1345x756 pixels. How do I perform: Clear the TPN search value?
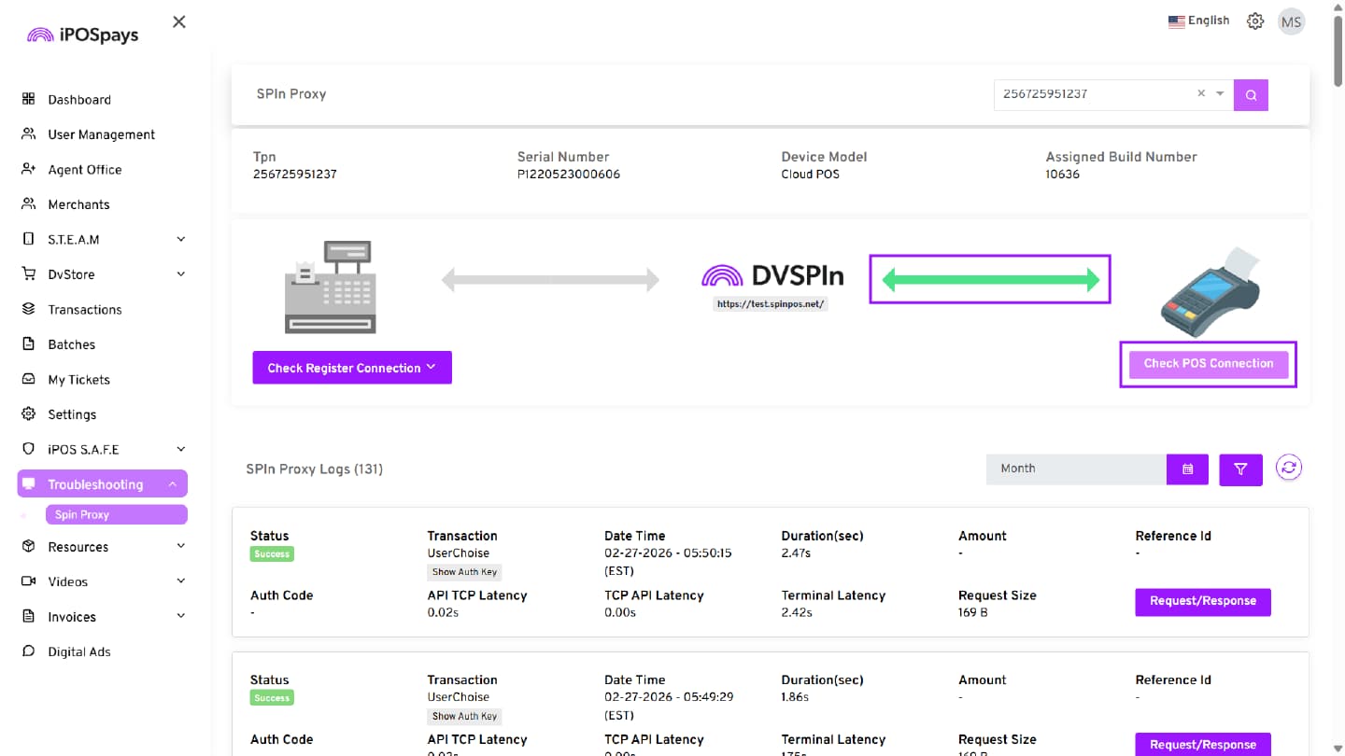tap(1201, 93)
